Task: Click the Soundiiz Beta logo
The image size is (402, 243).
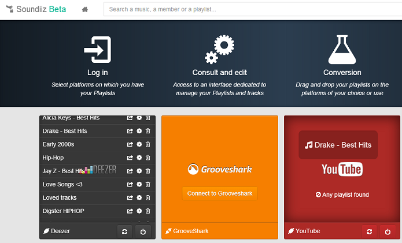Action: (36, 9)
